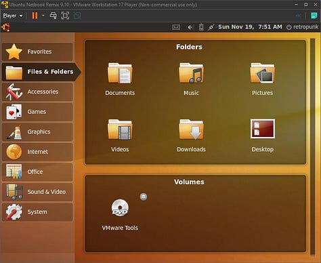Open the VMware Player menu
This screenshot has height=263, width=321.
click(13, 16)
